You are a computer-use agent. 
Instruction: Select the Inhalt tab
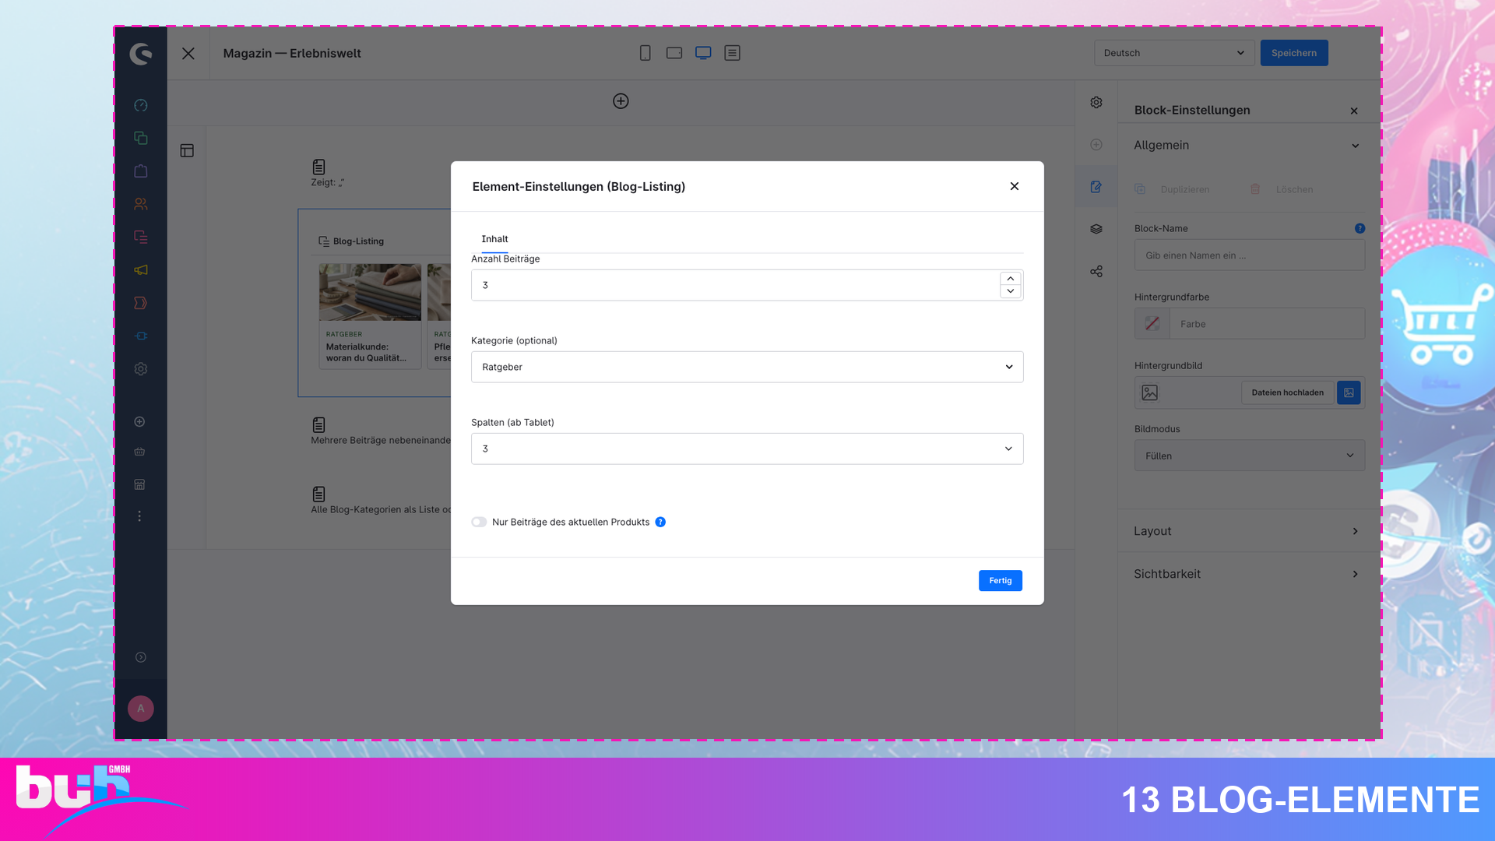pyautogui.click(x=494, y=239)
